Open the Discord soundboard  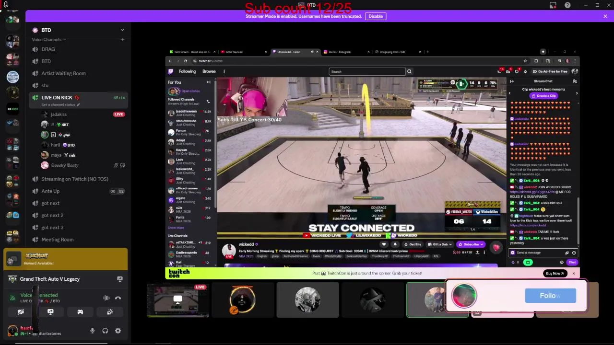tap(110, 312)
